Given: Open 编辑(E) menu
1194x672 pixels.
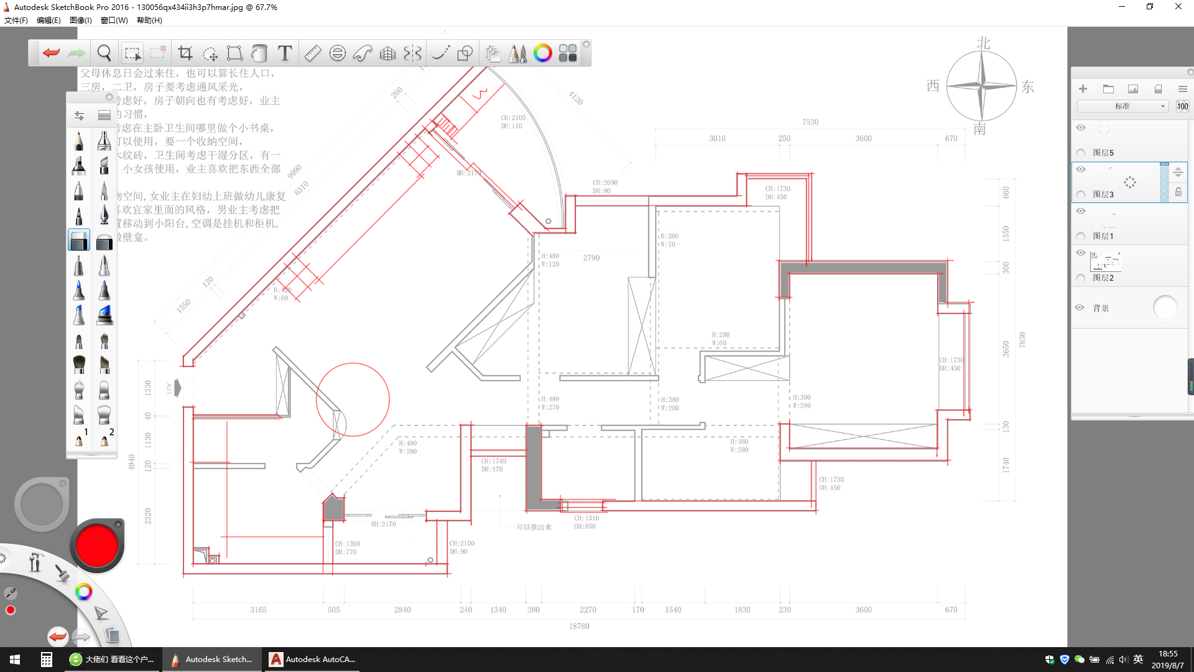Looking at the screenshot, I should [49, 21].
